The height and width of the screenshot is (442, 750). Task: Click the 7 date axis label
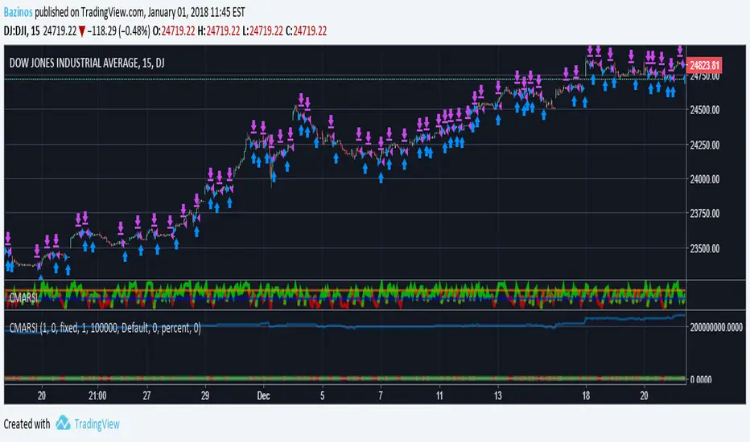[381, 395]
